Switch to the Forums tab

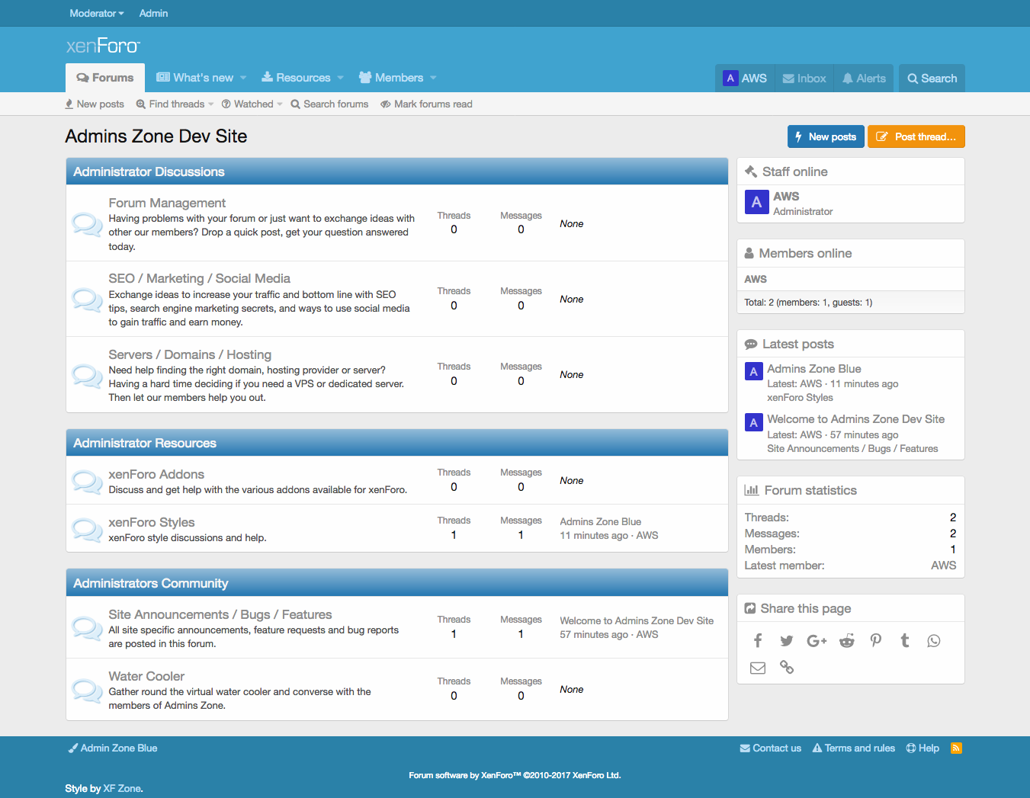click(105, 78)
